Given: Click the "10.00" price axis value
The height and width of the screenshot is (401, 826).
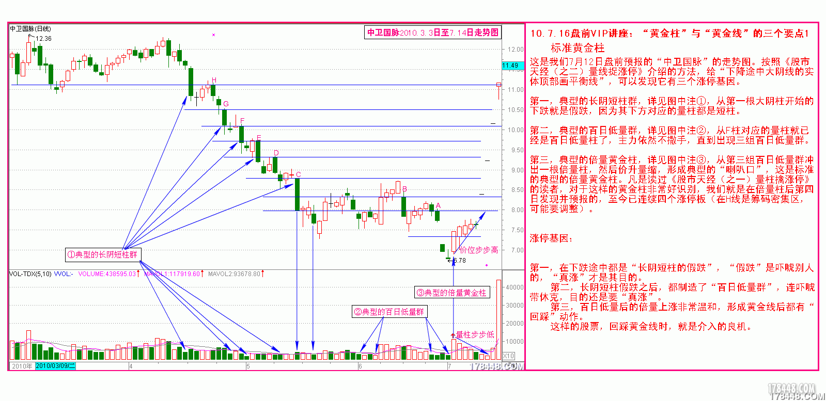Looking at the screenshot, I should [x=515, y=130].
